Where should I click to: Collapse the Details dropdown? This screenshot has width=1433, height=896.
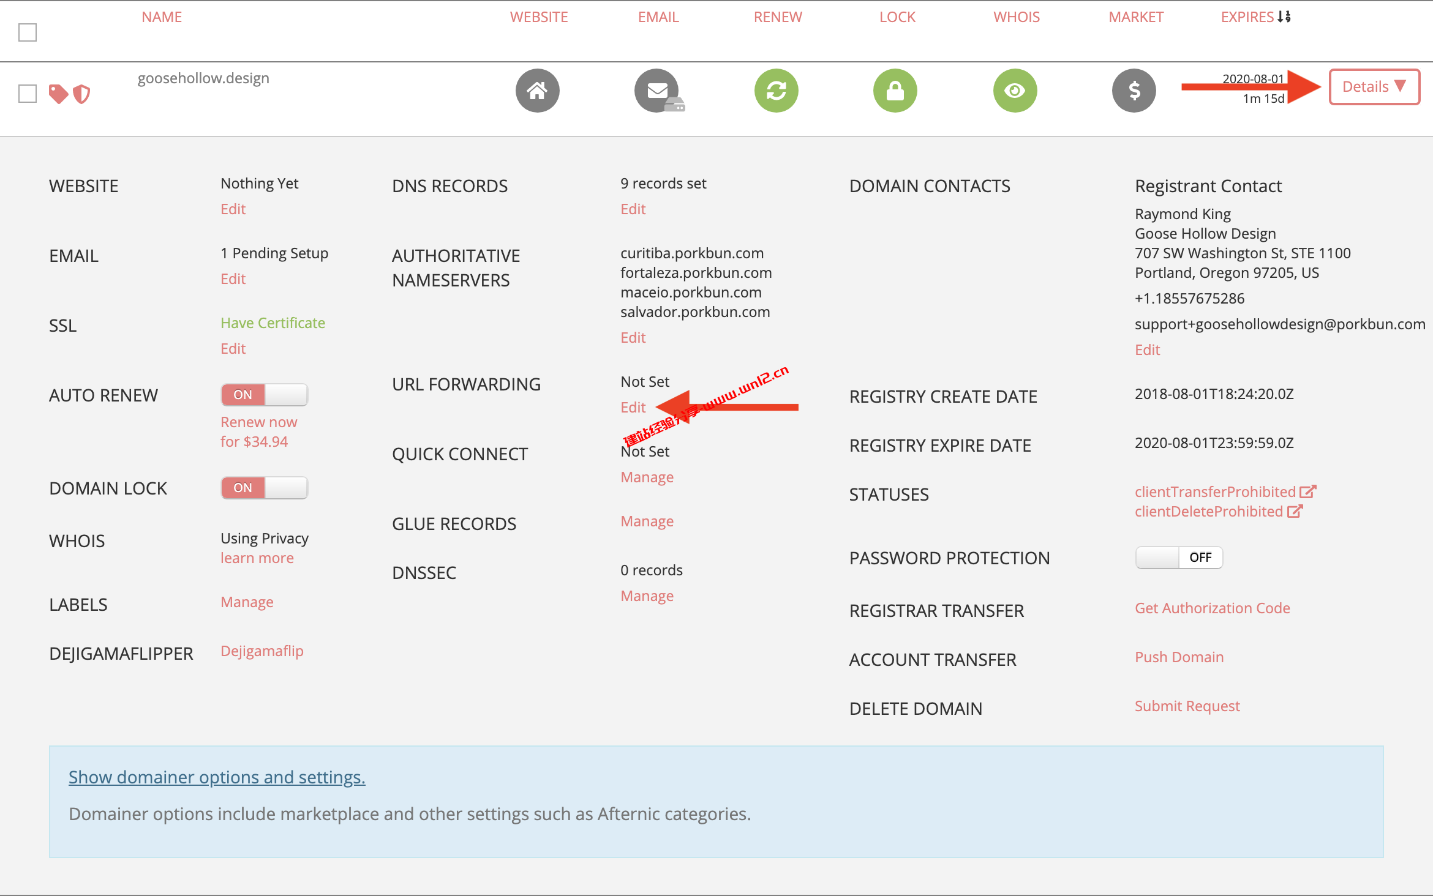[1374, 87]
